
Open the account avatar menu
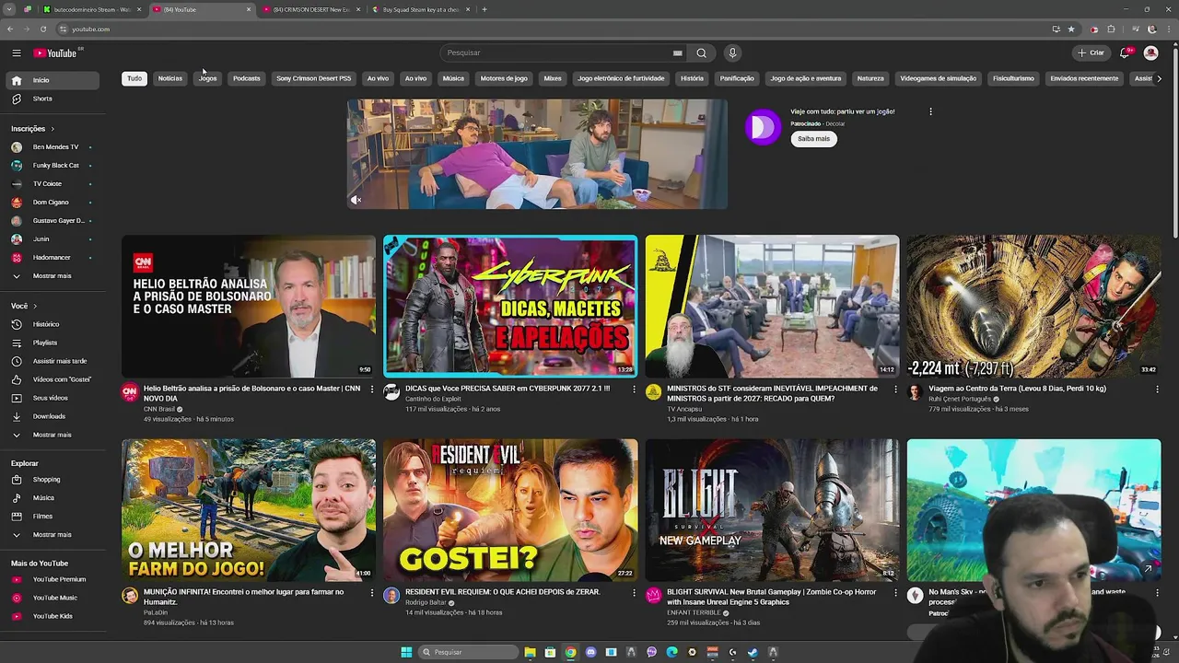coord(1150,52)
